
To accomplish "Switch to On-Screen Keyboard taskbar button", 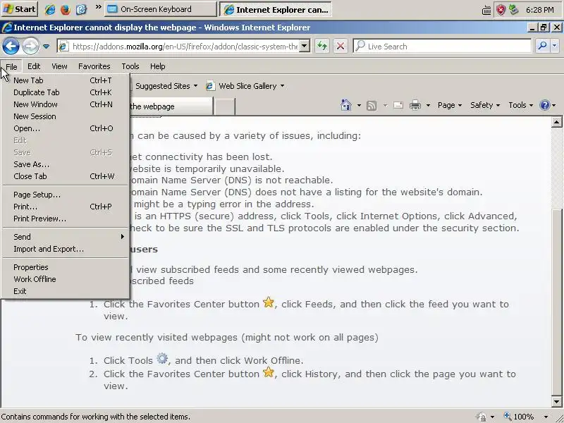I will click(x=161, y=9).
